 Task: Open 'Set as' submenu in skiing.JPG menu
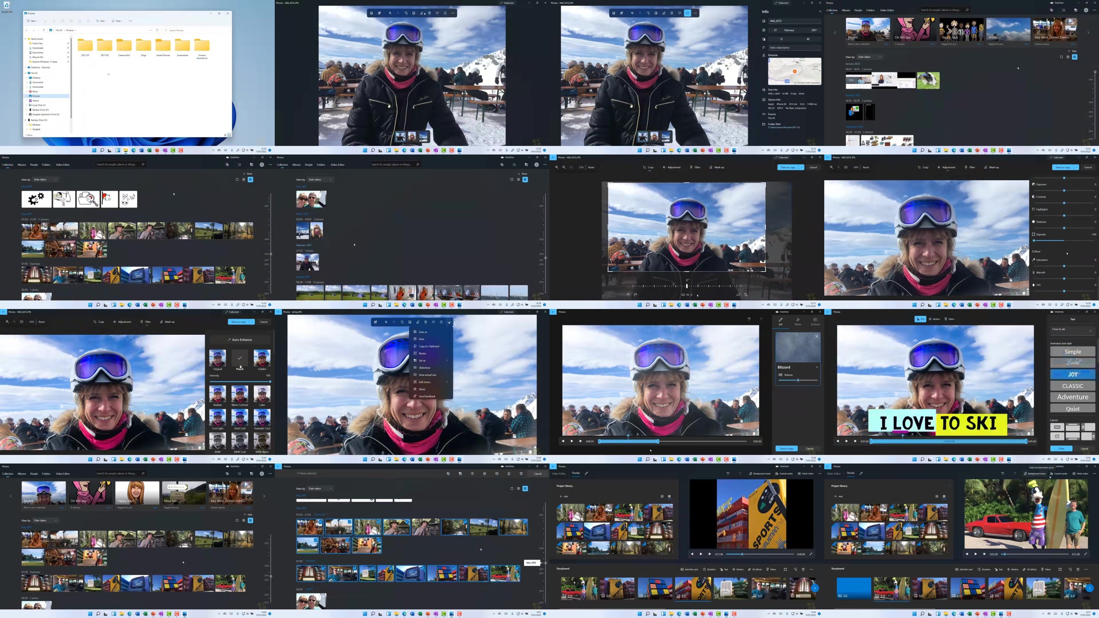430,360
